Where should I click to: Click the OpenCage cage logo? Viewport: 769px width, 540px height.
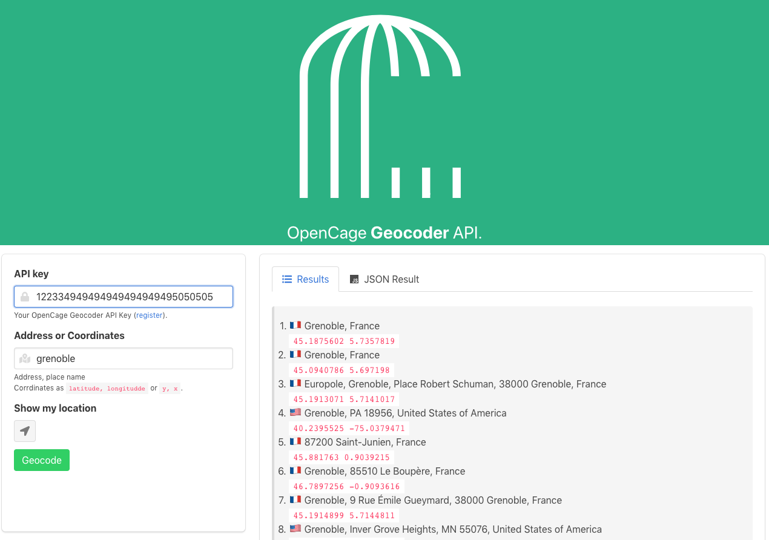coord(380,106)
